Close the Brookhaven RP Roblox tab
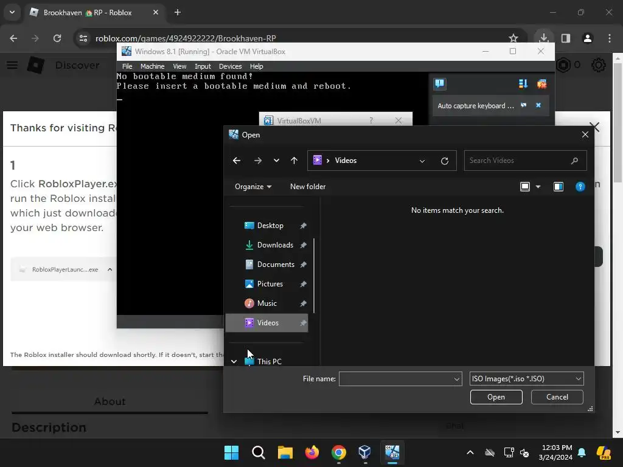Image resolution: width=623 pixels, height=467 pixels. (155, 12)
